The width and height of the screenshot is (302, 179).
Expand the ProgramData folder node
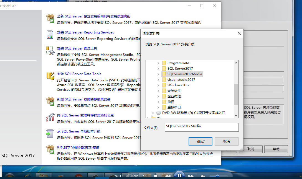coord(158,63)
